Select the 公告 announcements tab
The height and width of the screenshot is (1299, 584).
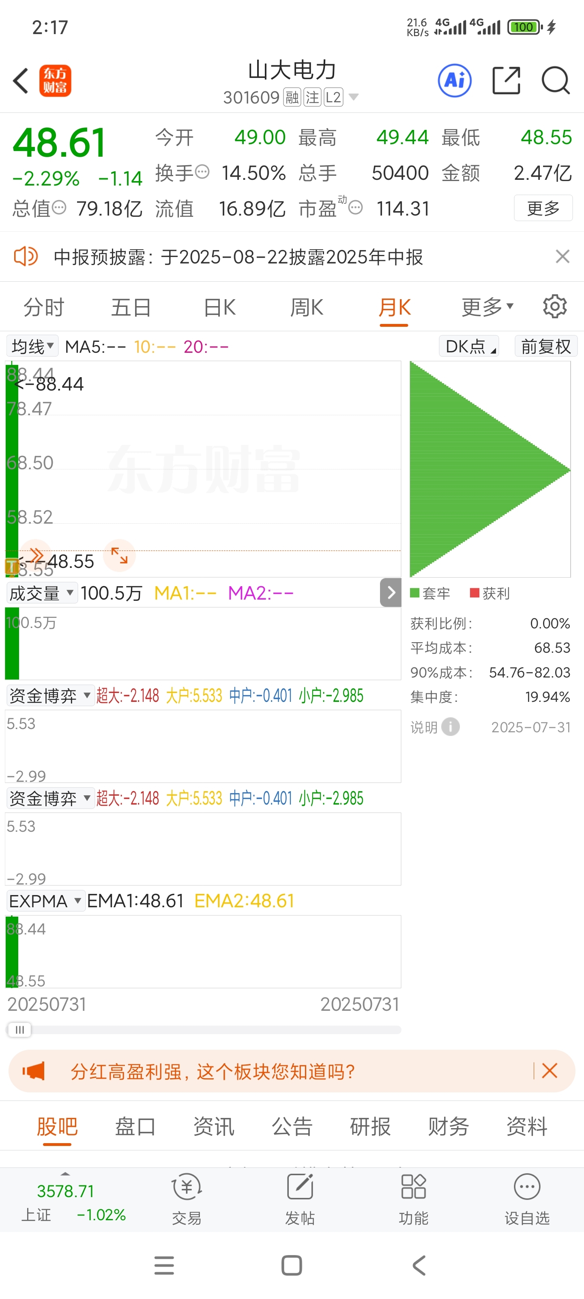tap(292, 1126)
